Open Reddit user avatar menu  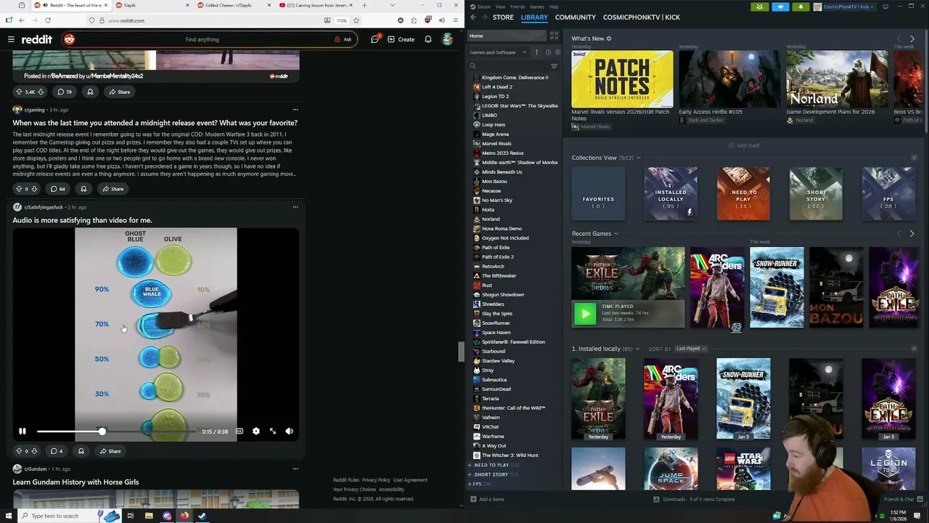click(x=448, y=39)
